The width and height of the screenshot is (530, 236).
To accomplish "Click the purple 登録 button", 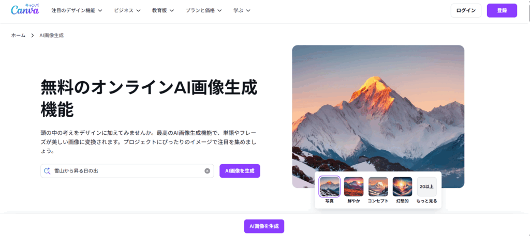I will 502,10.
